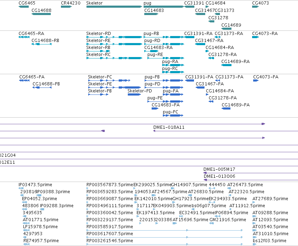The image size is (298, 246).
Task: Select EST RP003617607.5prime
Action: (x=165, y=238)
